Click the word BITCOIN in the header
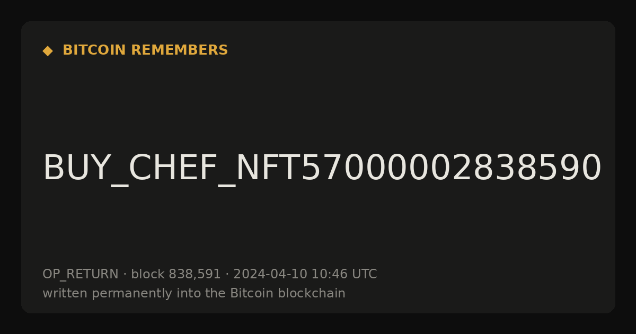Image resolution: width=636 pixels, height=334 pixels. pos(94,50)
